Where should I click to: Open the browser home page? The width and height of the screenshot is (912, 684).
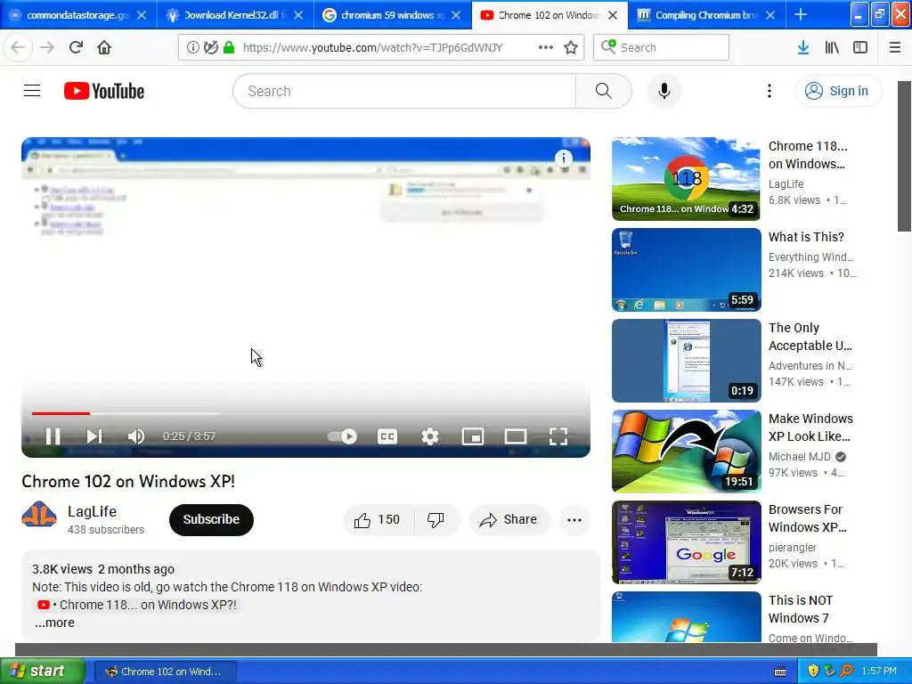(104, 47)
